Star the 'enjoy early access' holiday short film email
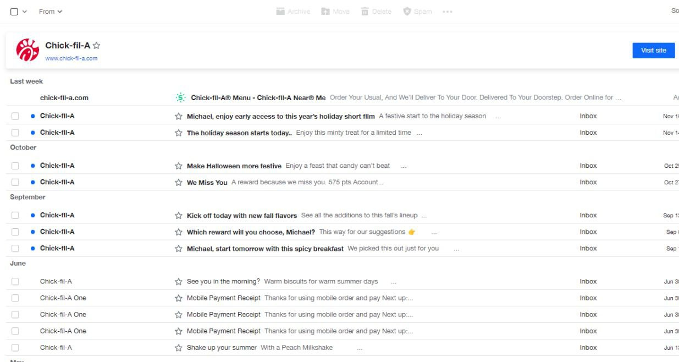 (178, 116)
